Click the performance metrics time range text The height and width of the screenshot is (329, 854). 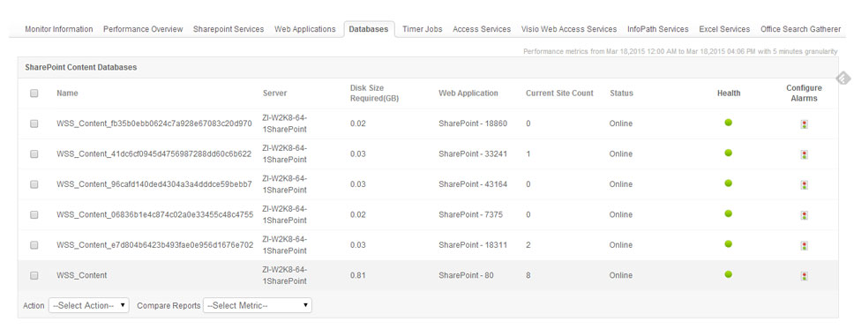680,51
